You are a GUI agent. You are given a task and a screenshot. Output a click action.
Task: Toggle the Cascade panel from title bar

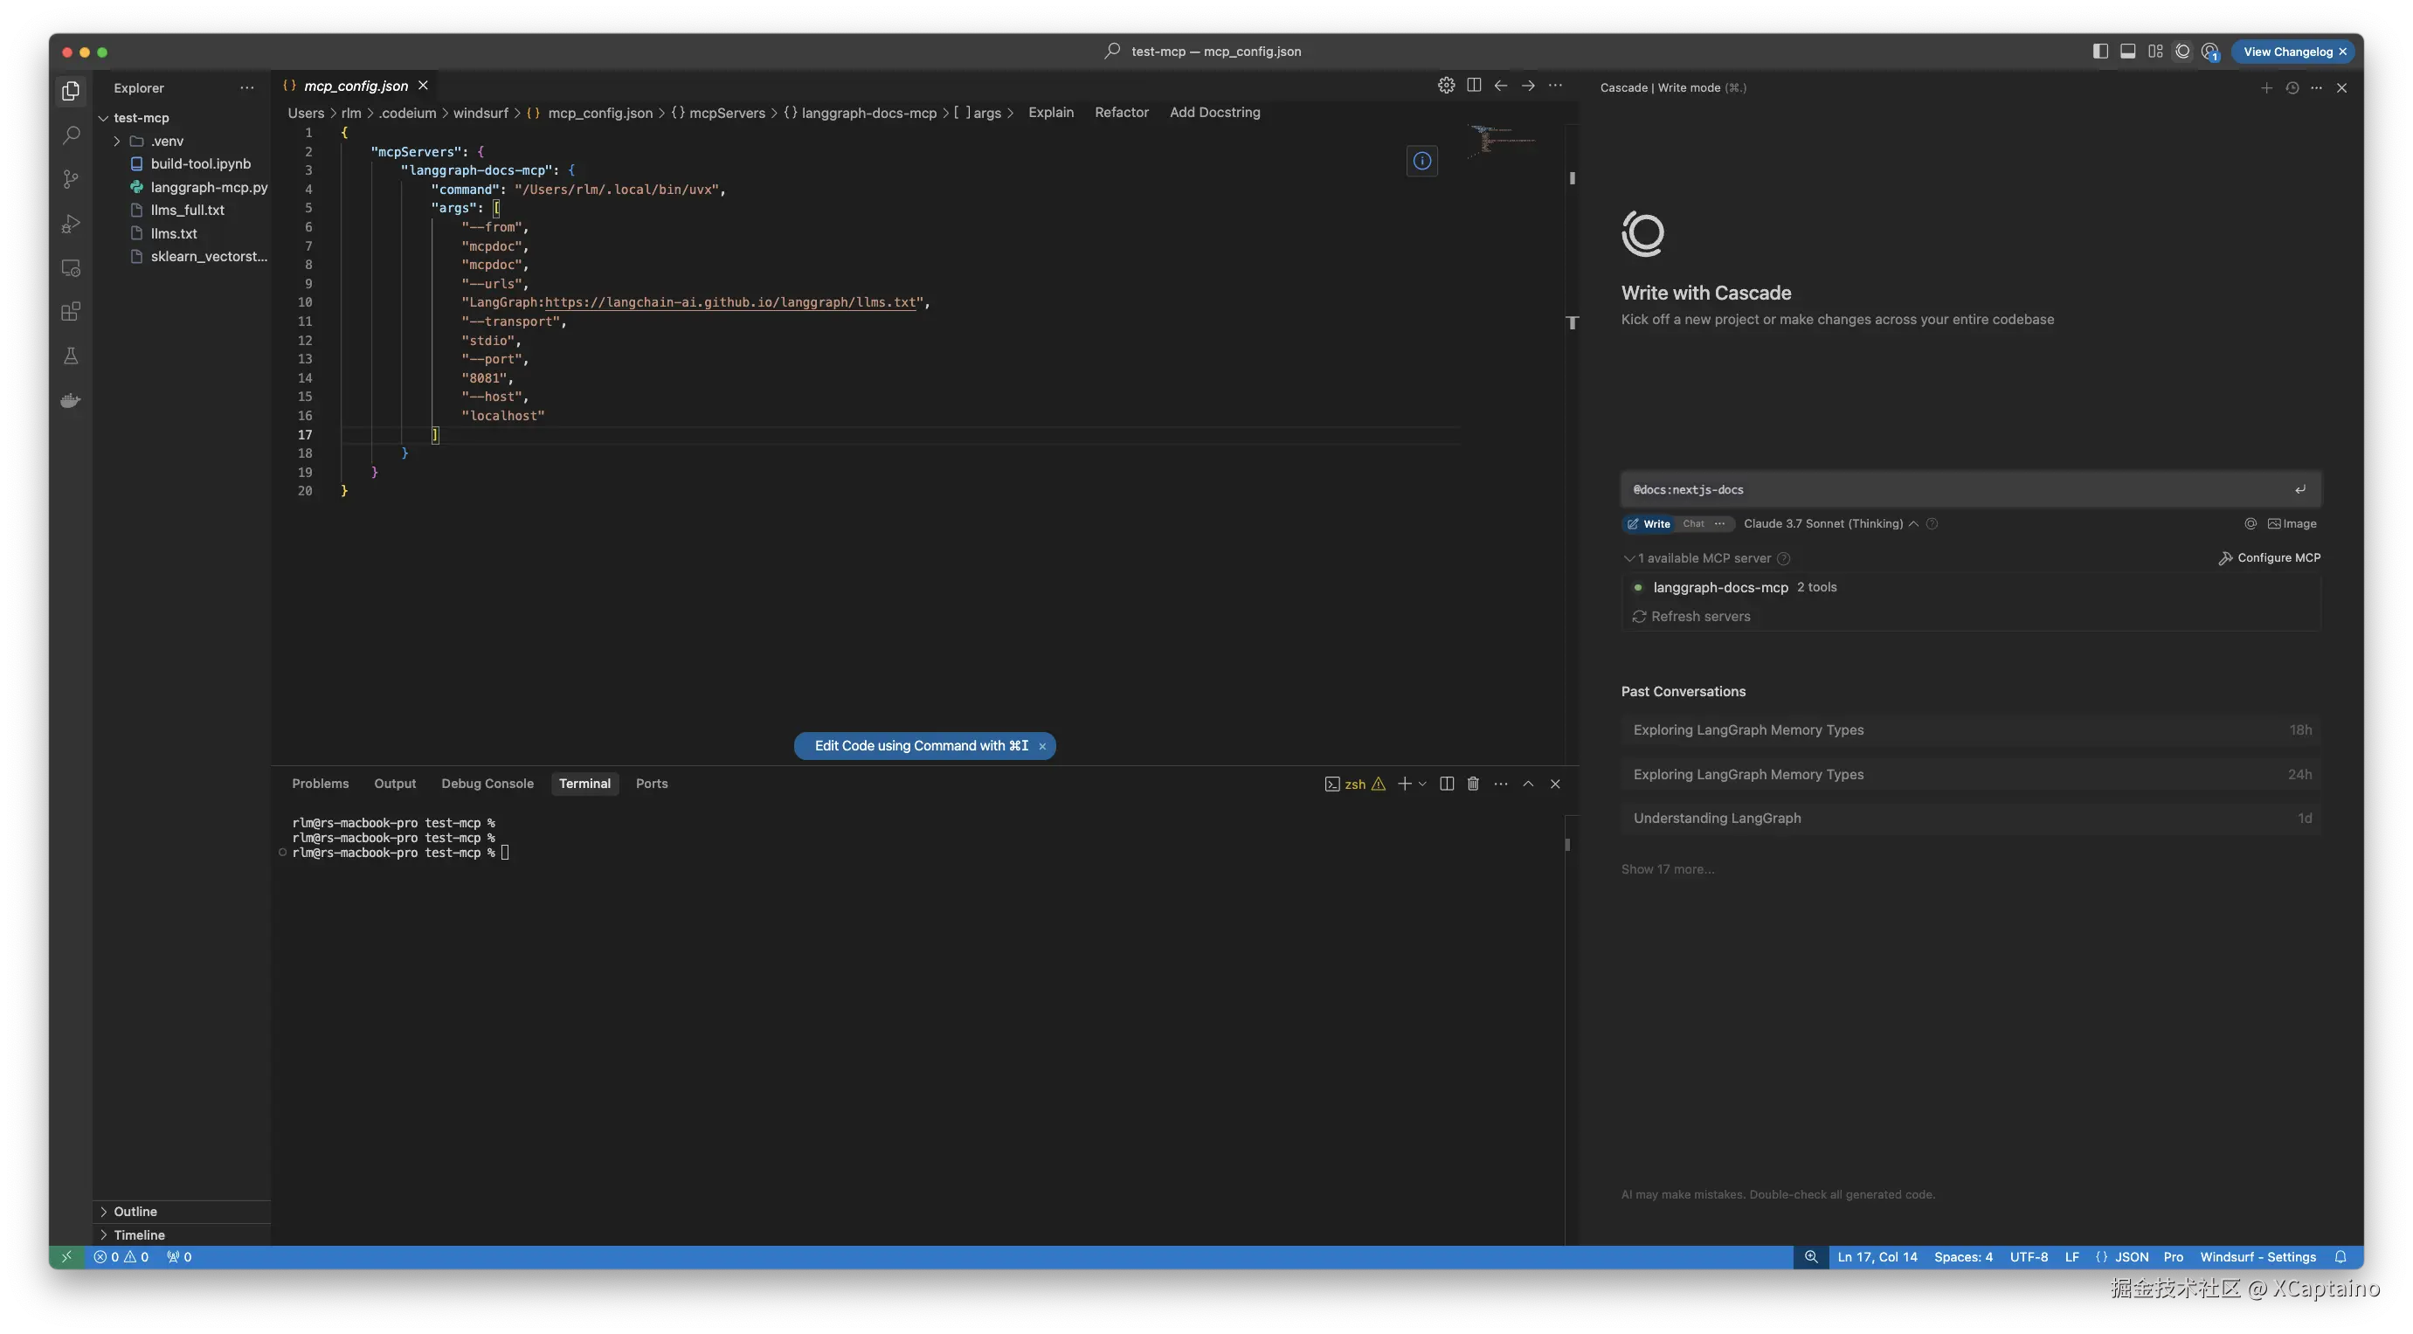tap(2181, 52)
